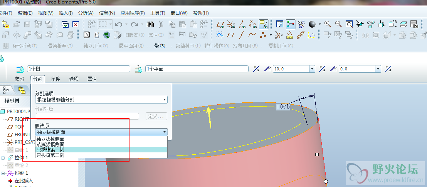Screen dimensions: 427x187
Task: Click the orient mode icon
Action: pos(301,25)
